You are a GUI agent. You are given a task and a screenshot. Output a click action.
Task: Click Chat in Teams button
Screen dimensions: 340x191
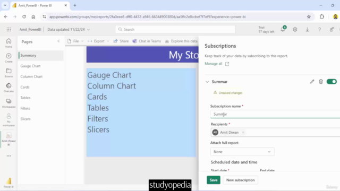(x=147, y=41)
